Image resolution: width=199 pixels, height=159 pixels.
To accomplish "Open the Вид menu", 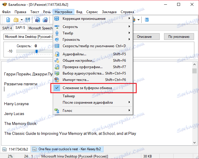I will coord(79,12).
